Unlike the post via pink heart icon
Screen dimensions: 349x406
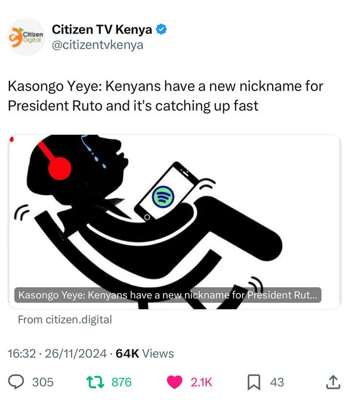click(x=175, y=382)
